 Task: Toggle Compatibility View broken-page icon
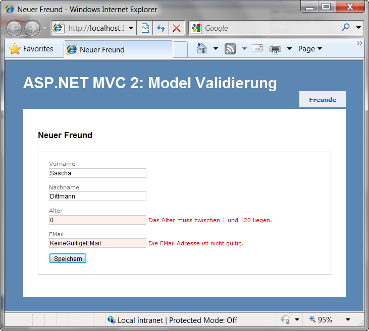(145, 28)
